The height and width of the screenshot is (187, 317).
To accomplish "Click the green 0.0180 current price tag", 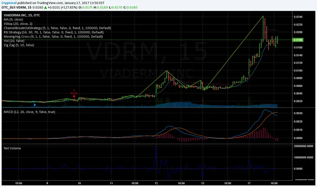I will pos(298,40).
